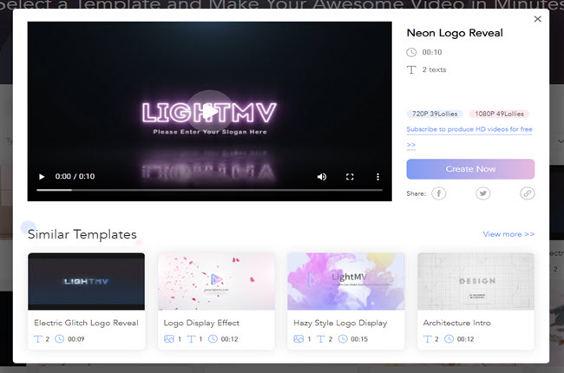Open Subscribe to produce HD videos link
Screen dimensions: 564x373
[x=469, y=129]
